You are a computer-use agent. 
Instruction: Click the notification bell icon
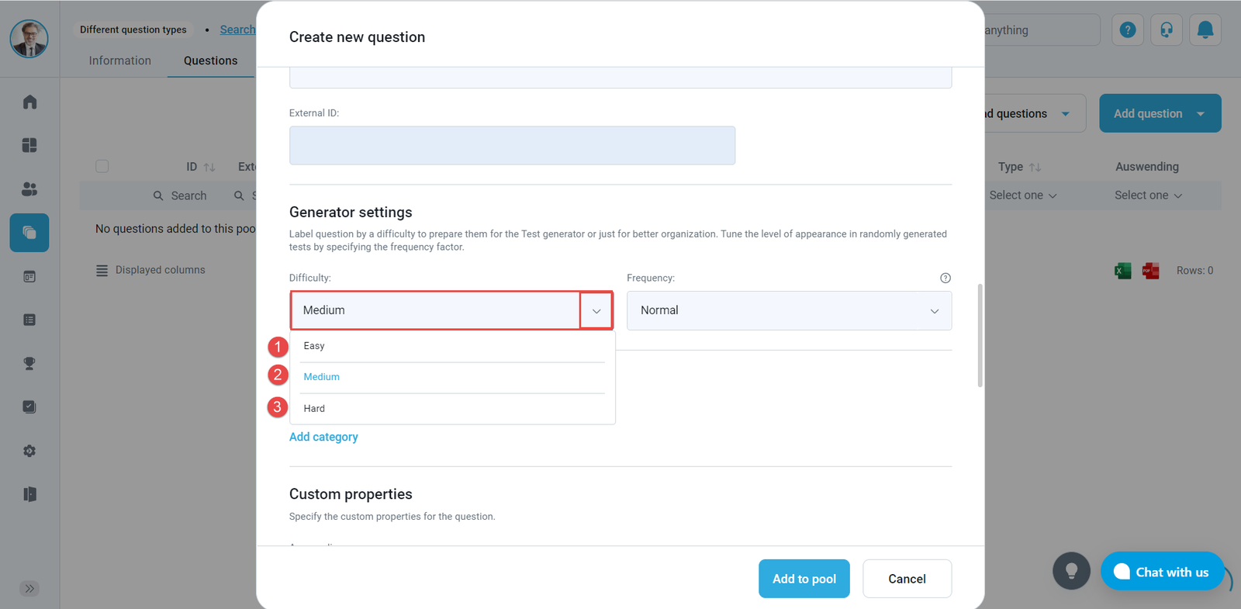(x=1205, y=30)
